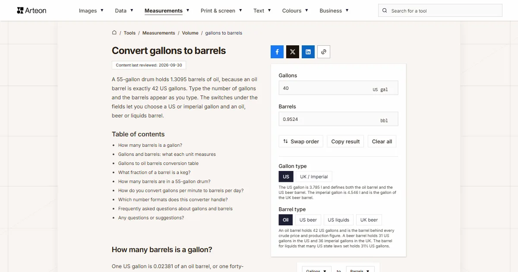This screenshot has width=518, height=272.
Task: Open the Colours menu
Action: point(295,11)
